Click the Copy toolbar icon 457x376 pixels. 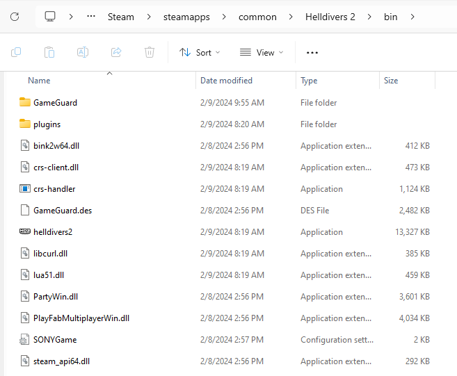pyautogui.click(x=16, y=52)
